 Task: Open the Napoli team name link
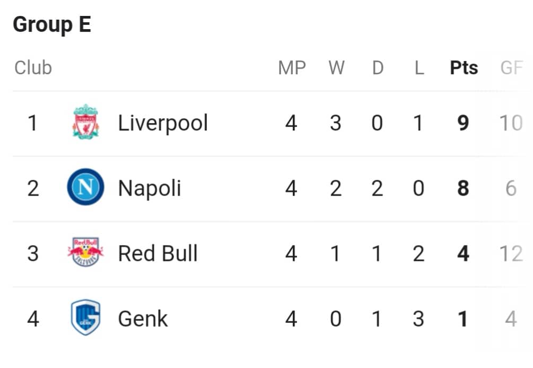pos(150,188)
